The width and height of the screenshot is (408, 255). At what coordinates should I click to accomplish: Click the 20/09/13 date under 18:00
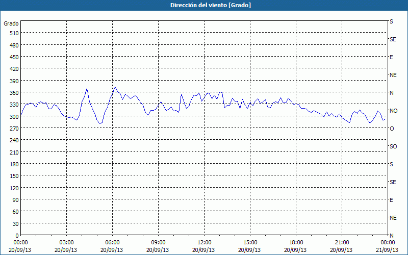click(295, 250)
